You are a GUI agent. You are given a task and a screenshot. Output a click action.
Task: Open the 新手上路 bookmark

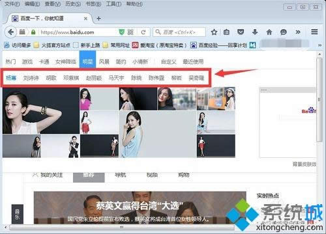point(86,45)
